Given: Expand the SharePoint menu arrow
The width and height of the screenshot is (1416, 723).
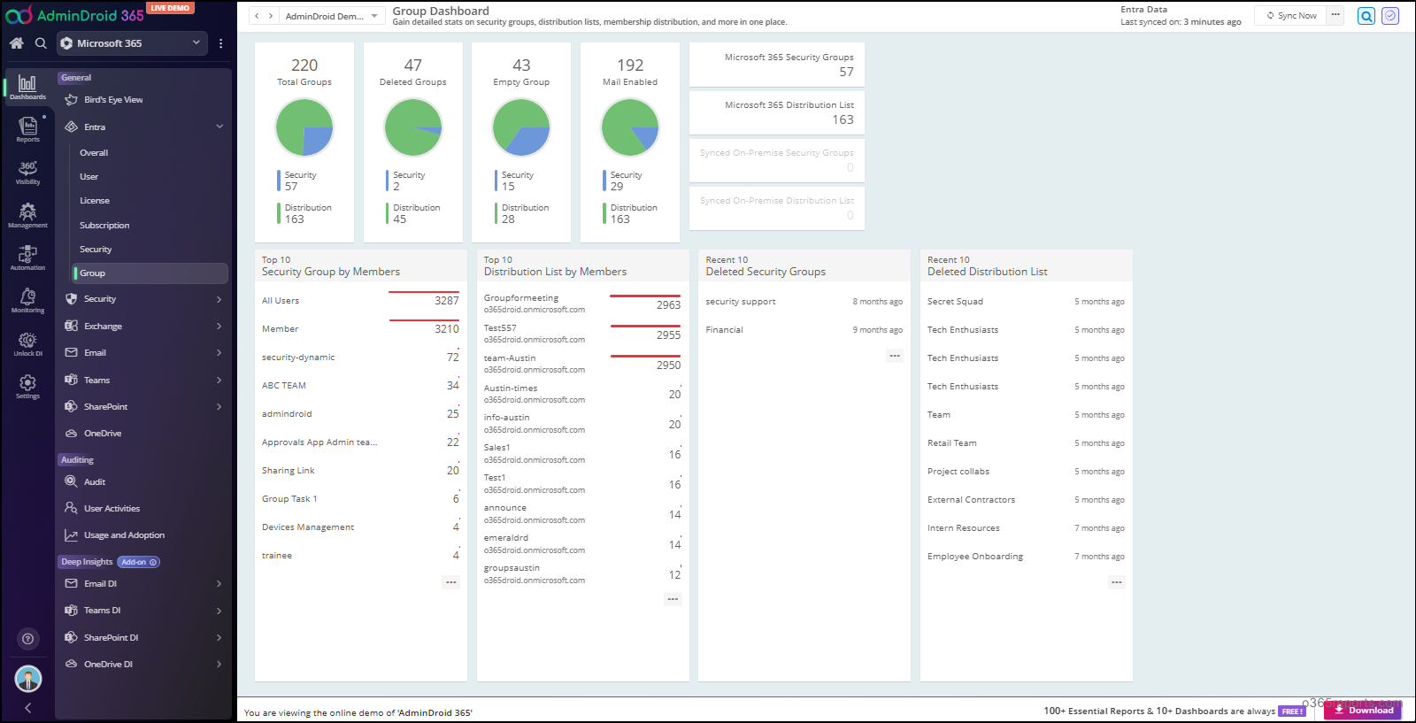Looking at the screenshot, I should 219,407.
